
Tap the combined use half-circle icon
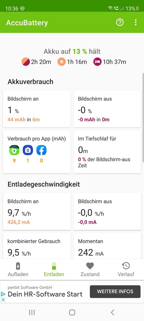26,62
